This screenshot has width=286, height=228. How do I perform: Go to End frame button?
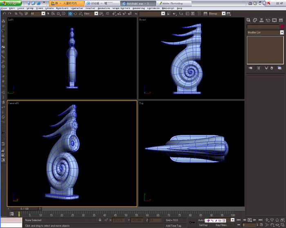point(261,220)
